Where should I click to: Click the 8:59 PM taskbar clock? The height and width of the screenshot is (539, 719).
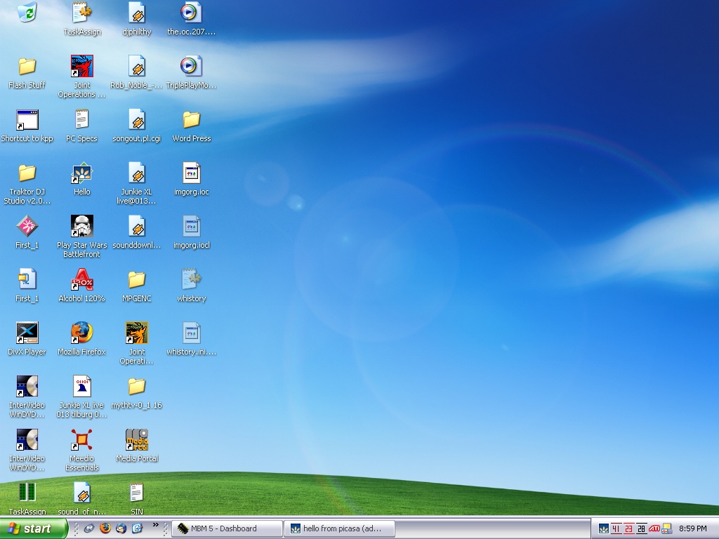(x=693, y=529)
